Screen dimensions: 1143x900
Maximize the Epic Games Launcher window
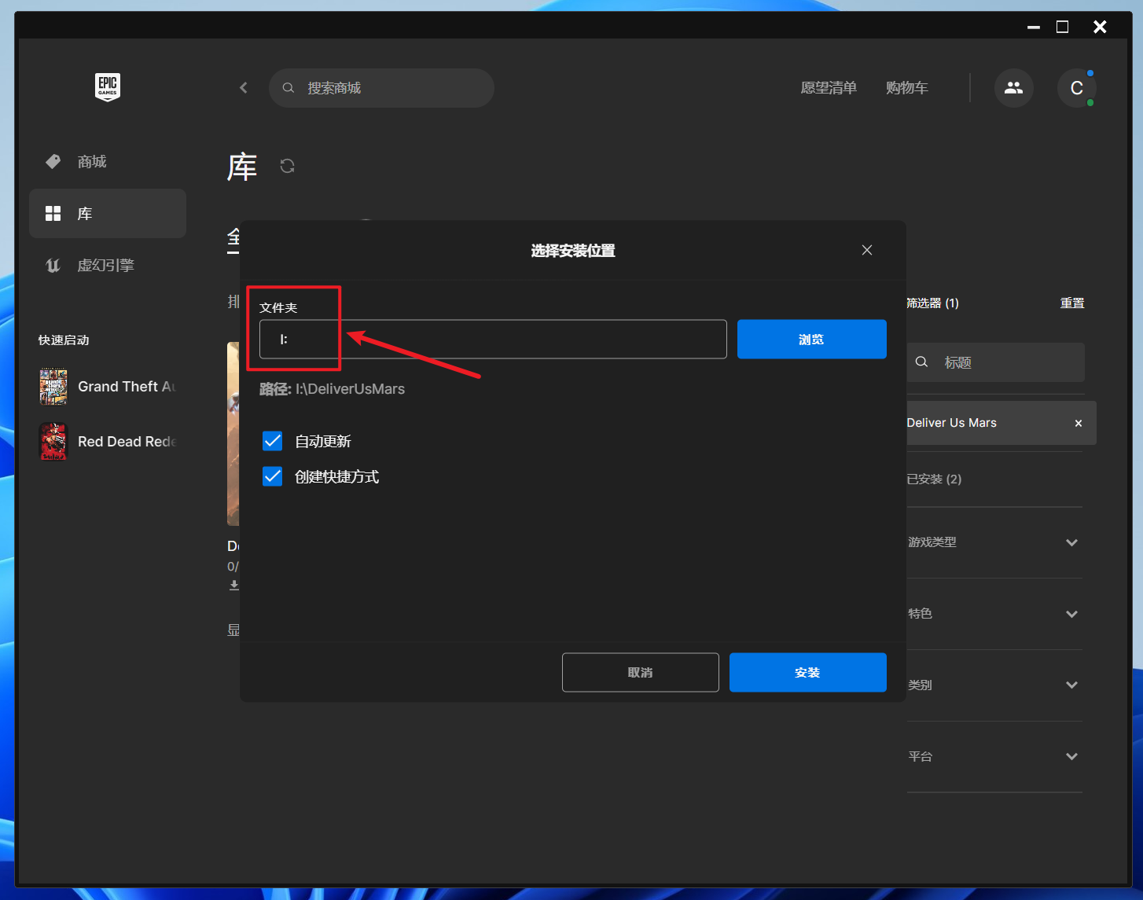(1063, 27)
